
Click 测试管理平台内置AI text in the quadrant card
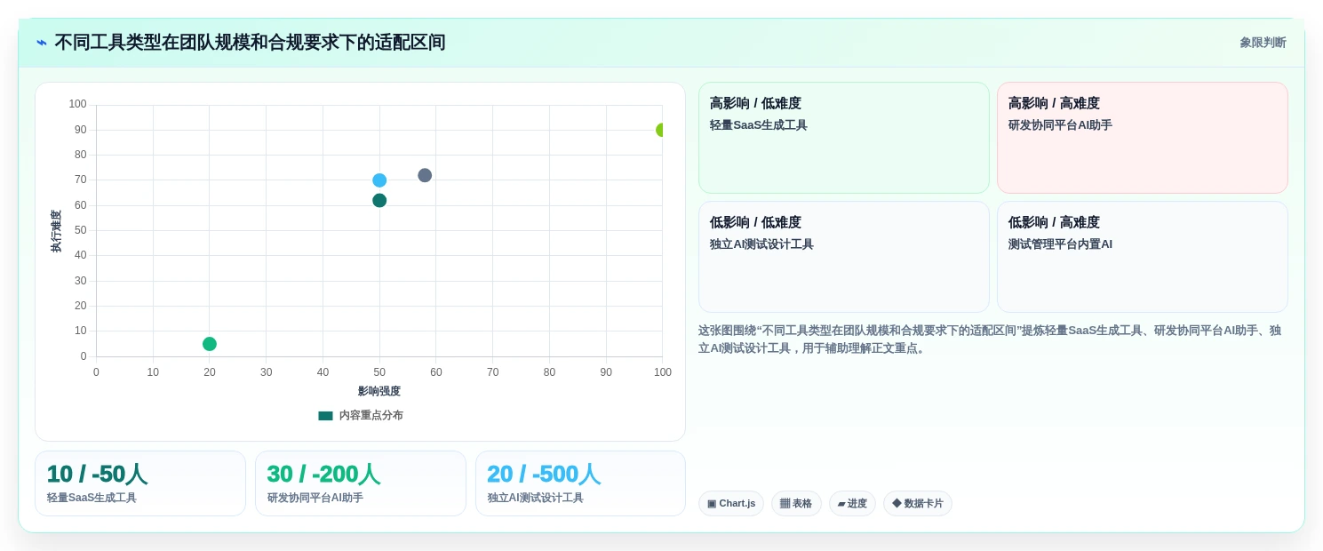pos(1060,244)
